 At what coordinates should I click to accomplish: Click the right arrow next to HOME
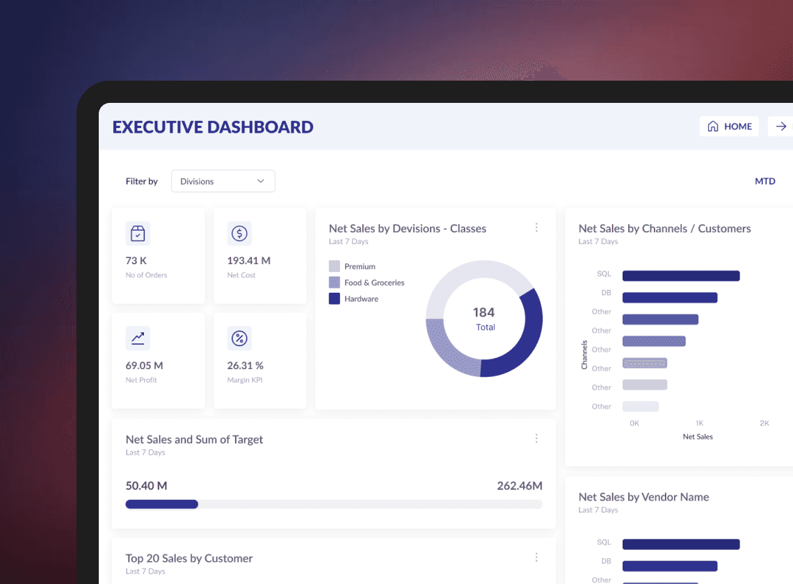coord(781,127)
